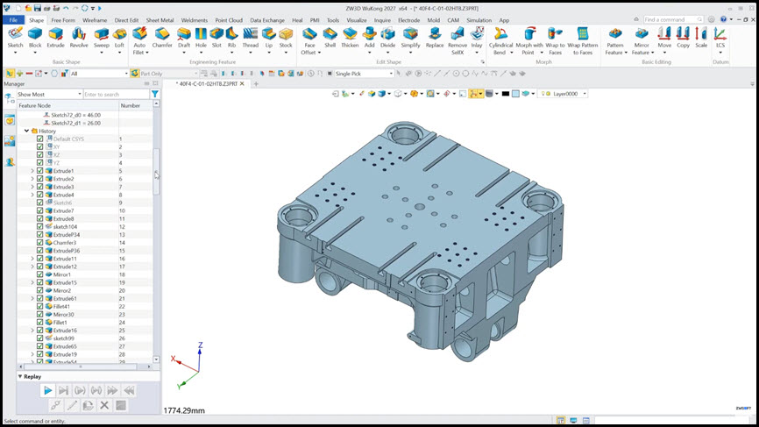Cancel replay with the X button
The height and width of the screenshot is (427, 759).
click(x=104, y=406)
